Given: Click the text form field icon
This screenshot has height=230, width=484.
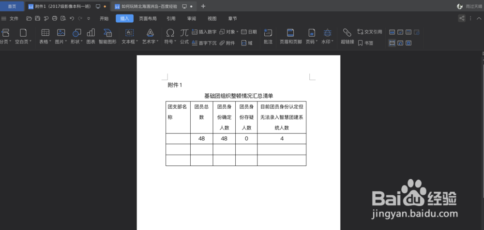Looking at the screenshot, I should [392, 32].
